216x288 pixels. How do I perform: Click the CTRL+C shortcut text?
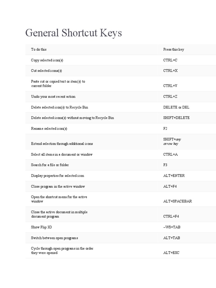(x=170, y=60)
